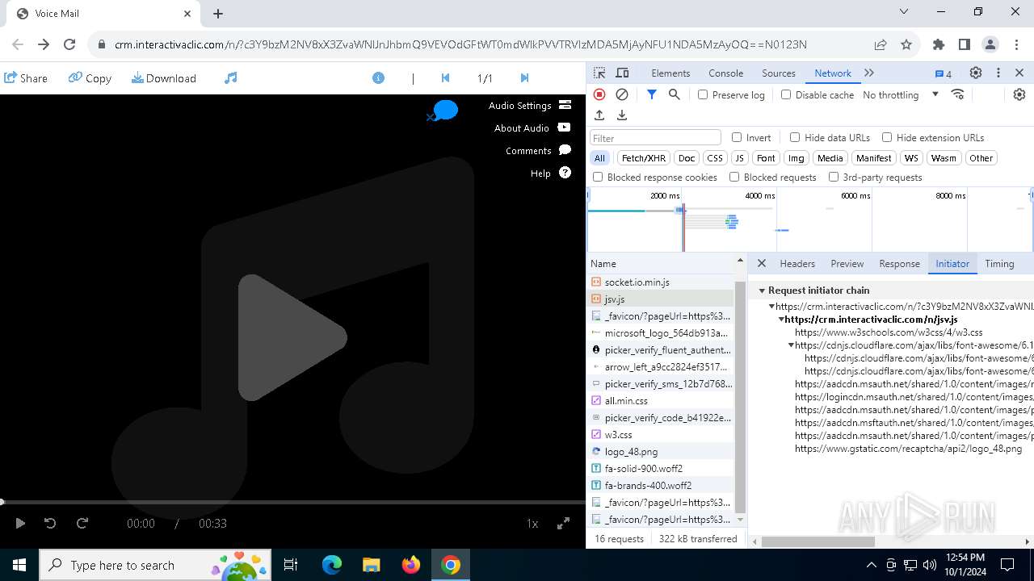Go to the previous track
This screenshot has height=581, width=1034.
click(x=445, y=78)
